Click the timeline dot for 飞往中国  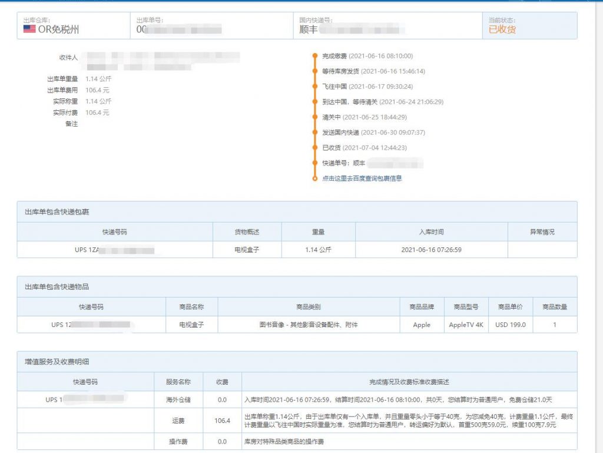click(x=315, y=87)
